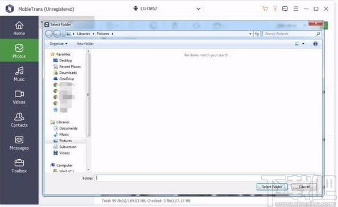Open the view options dropdown arrow
Screen dimensions: 338x207
click(303, 44)
